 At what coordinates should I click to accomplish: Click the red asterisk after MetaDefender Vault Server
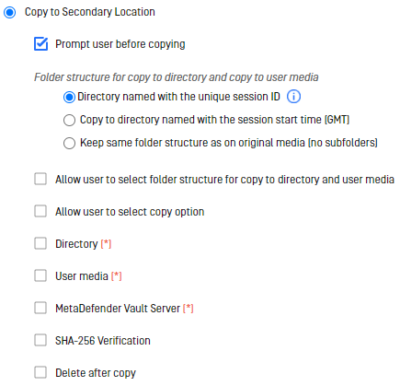click(x=189, y=309)
